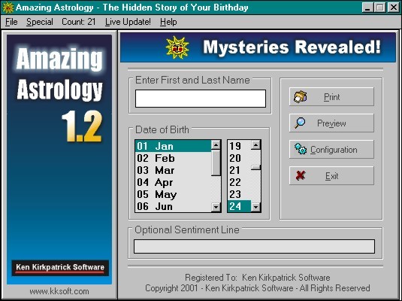
Task: Click the red X Exit icon
Action: point(301,175)
